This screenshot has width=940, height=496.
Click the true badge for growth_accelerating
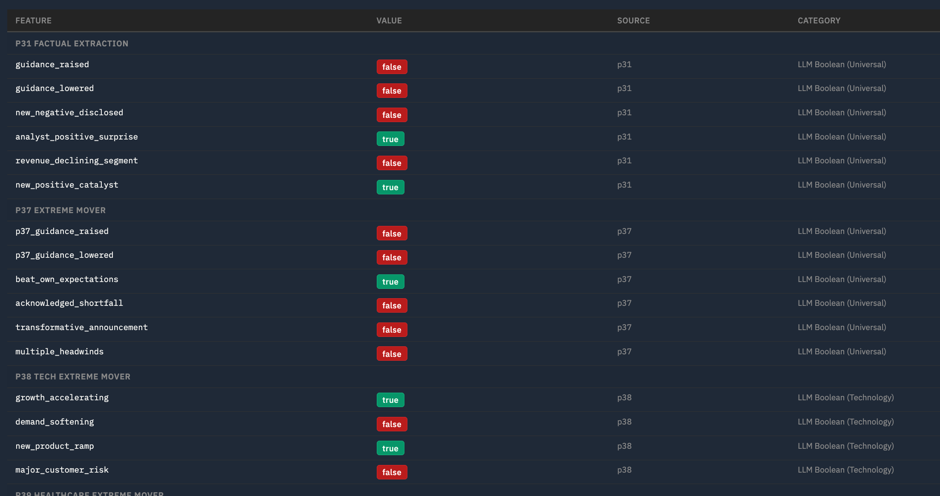tap(390, 400)
